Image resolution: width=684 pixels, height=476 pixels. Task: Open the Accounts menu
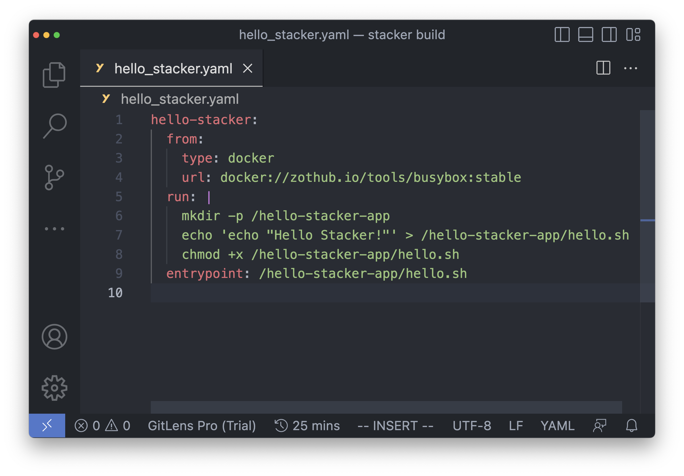pos(55,337)
